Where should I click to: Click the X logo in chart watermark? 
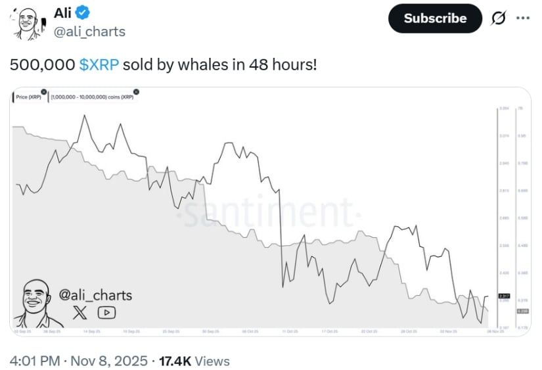tap(79, 313)
